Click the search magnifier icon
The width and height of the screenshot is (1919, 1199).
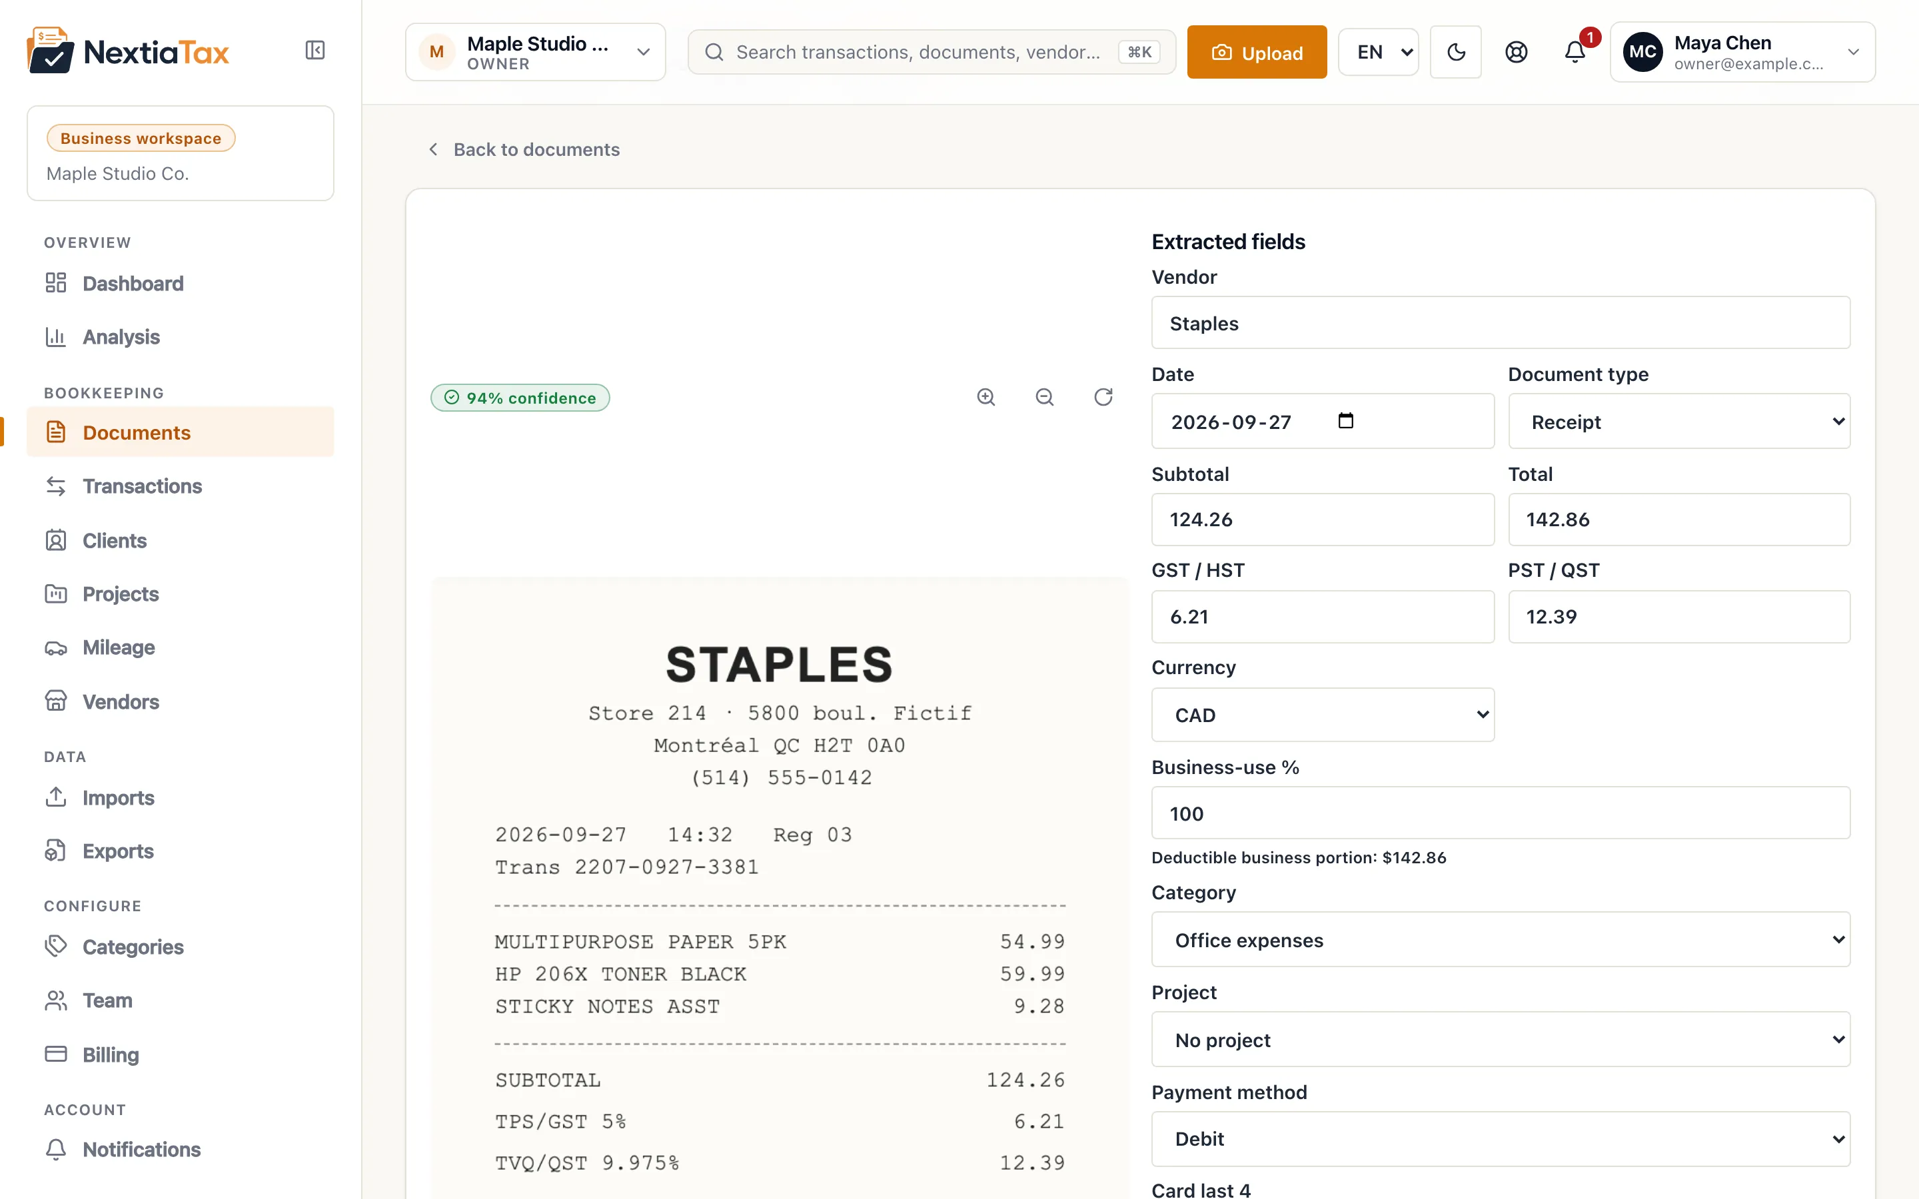(714, 53)
